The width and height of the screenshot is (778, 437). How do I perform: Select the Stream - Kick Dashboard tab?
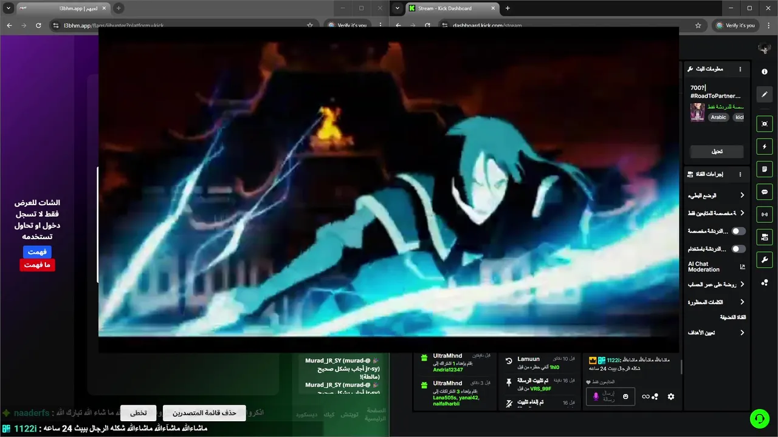point(452,8)
